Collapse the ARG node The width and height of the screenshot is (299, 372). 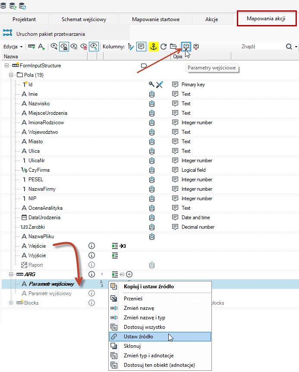[11, 274]
